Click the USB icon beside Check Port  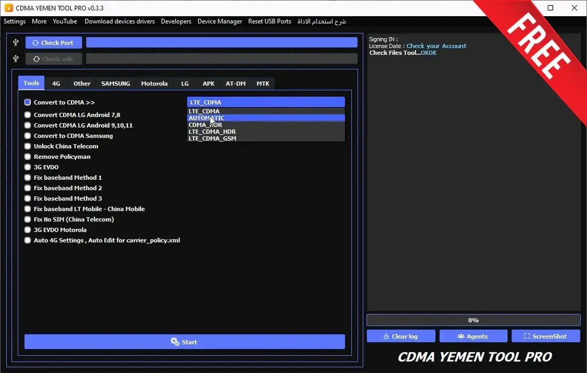point(16,43)
